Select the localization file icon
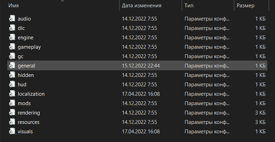The image size is (275, 142). coord(13,94)
